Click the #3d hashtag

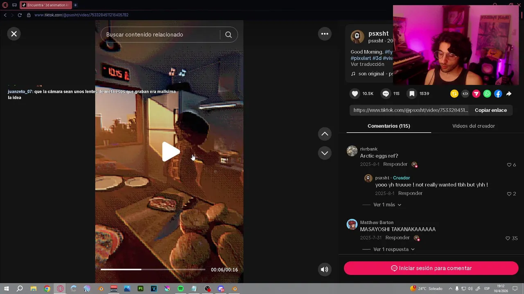coord(377,58)
